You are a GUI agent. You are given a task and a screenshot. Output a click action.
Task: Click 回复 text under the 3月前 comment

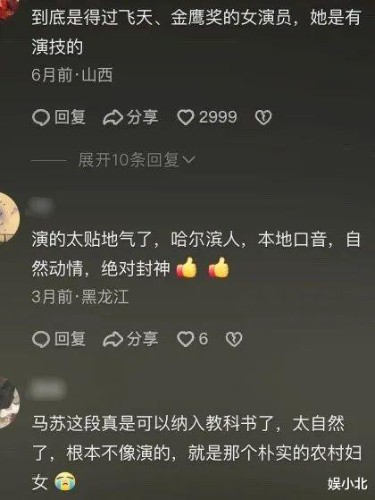(x=70, y=339)
